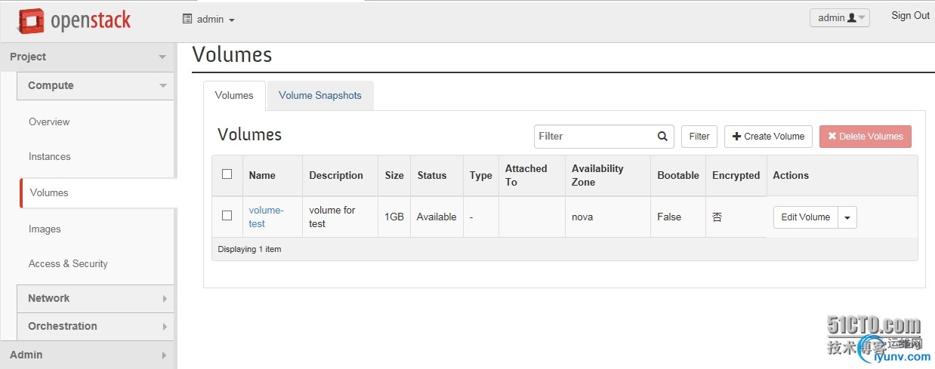Collapse the Project sidebar panel
The height and width of the screenshot is (369, 935).
click(x=88, y=57)
